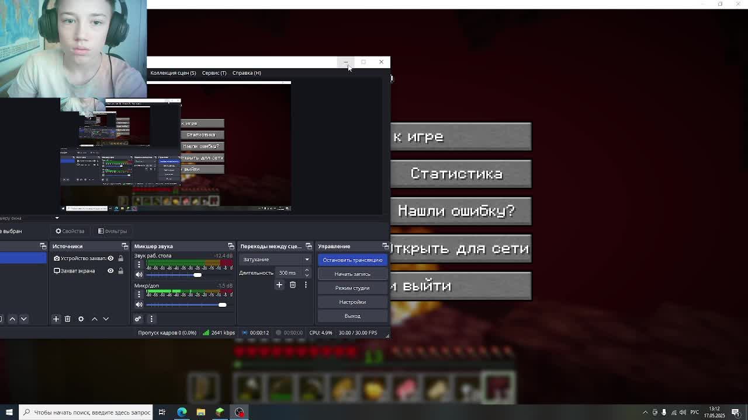Open Настройки settings button
Image resolution: width=748 pixels, height=420 pixels.
click(x=352, y=302)
